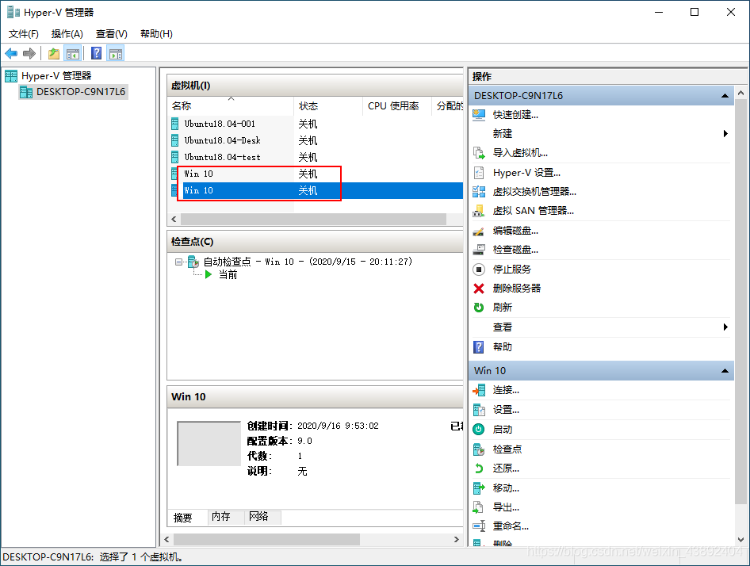The image size is (750, 566).
Task: Click the 检查点 icon under Win 10
Action: 479,449
